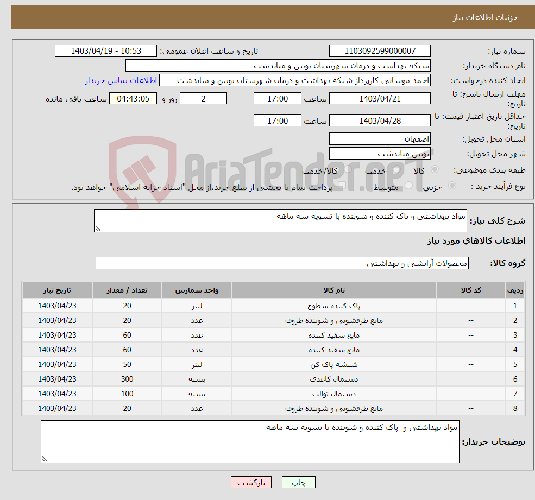Click the remaining time field 04:43:05
The width and height of the screenshot is (535, 500).
tap(133, 99)
